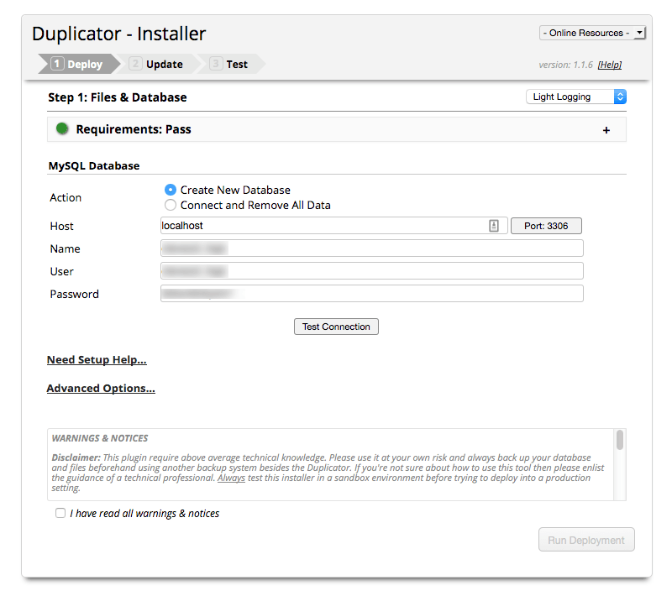The width and height of the screenshot is (672, 596).
Task: Click the Test Connection button
Action: [336, 327]
